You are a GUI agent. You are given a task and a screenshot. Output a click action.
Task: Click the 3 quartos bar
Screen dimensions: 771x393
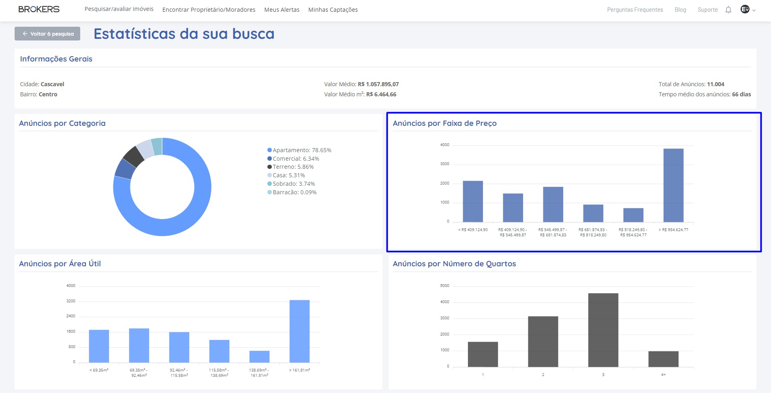(x=603, y=330)
